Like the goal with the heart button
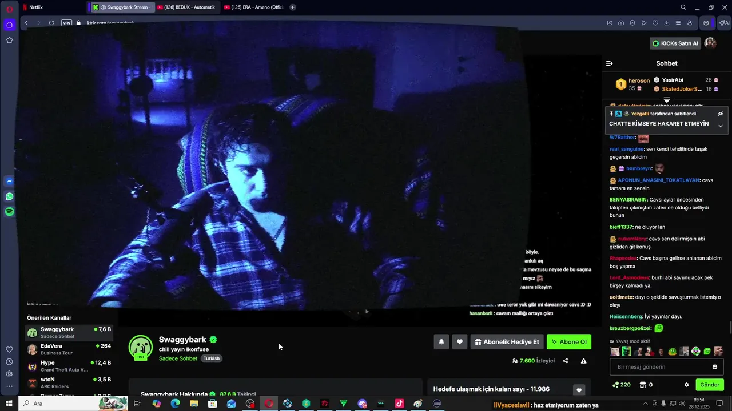The image size is (732, 411). [579, 390]
